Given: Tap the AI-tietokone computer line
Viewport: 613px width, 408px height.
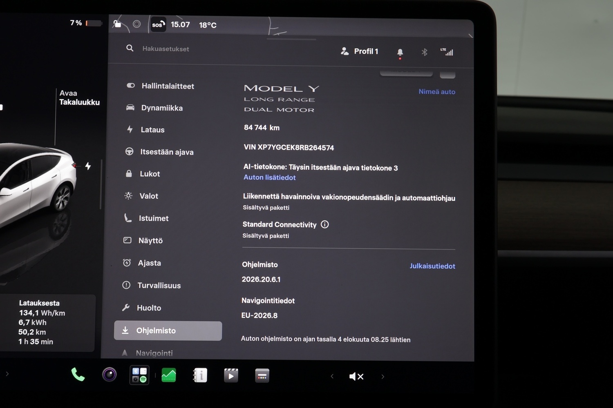Looking at the screenshot, I should pos(320,168).
